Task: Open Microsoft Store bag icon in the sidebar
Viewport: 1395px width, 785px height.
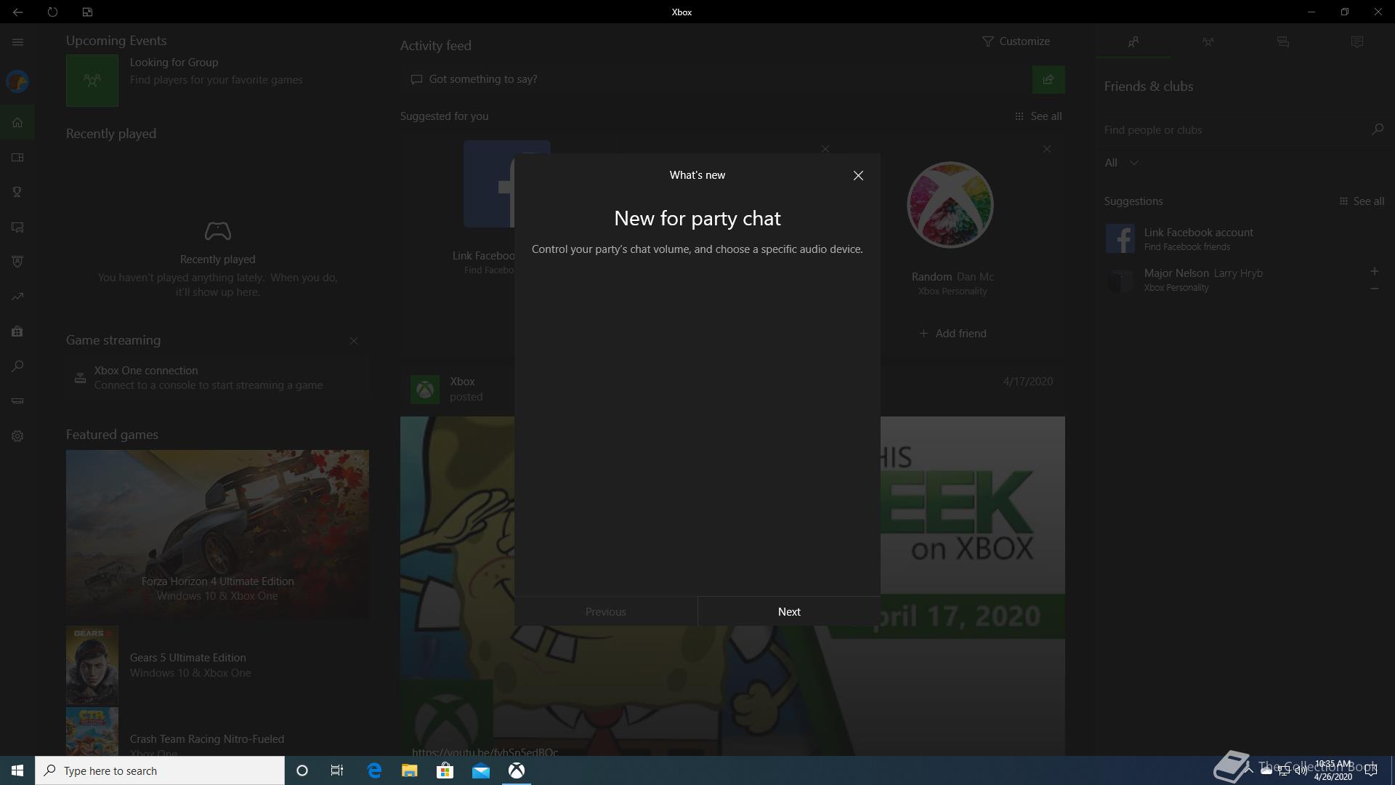Action: (17, 331)
